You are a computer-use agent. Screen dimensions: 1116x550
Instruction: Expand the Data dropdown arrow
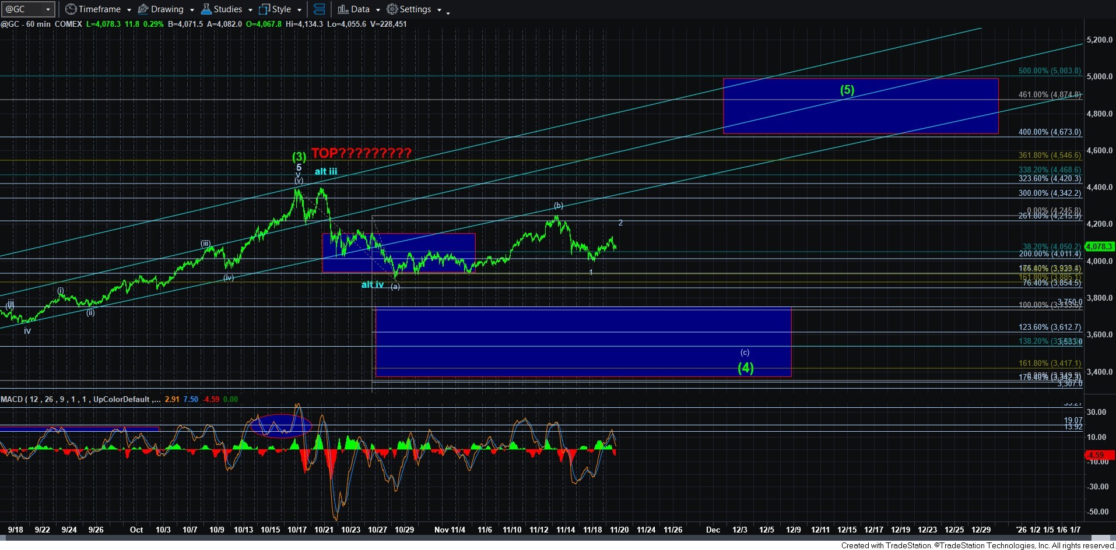coord(378,10)
